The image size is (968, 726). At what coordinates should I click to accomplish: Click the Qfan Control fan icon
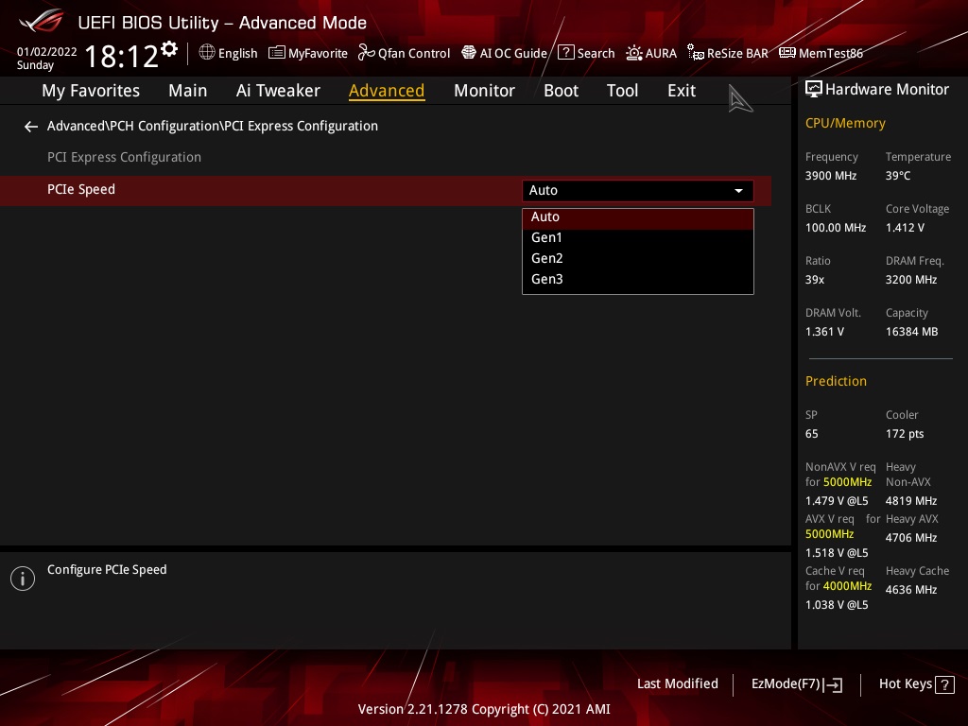tap(367, 53)
